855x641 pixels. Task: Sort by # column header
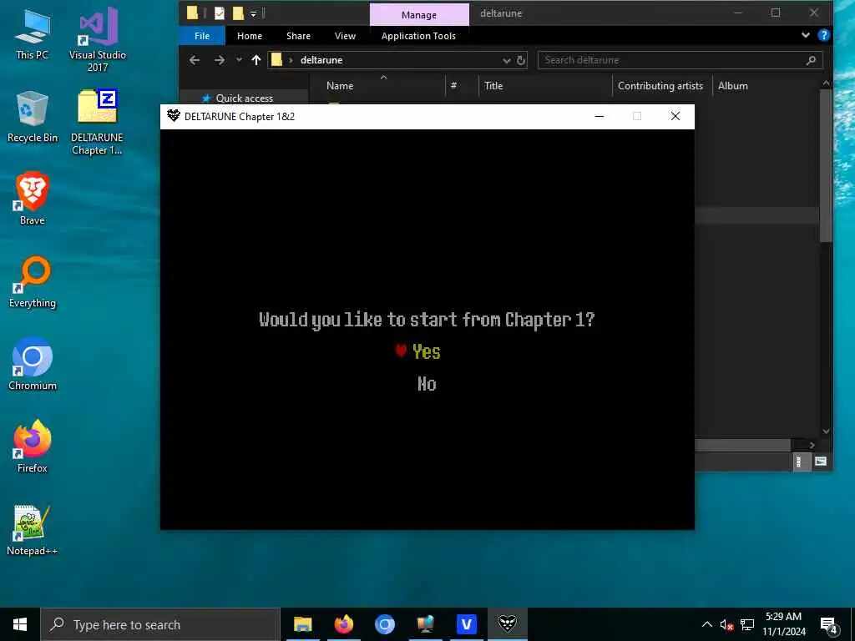tap(453, 86)
